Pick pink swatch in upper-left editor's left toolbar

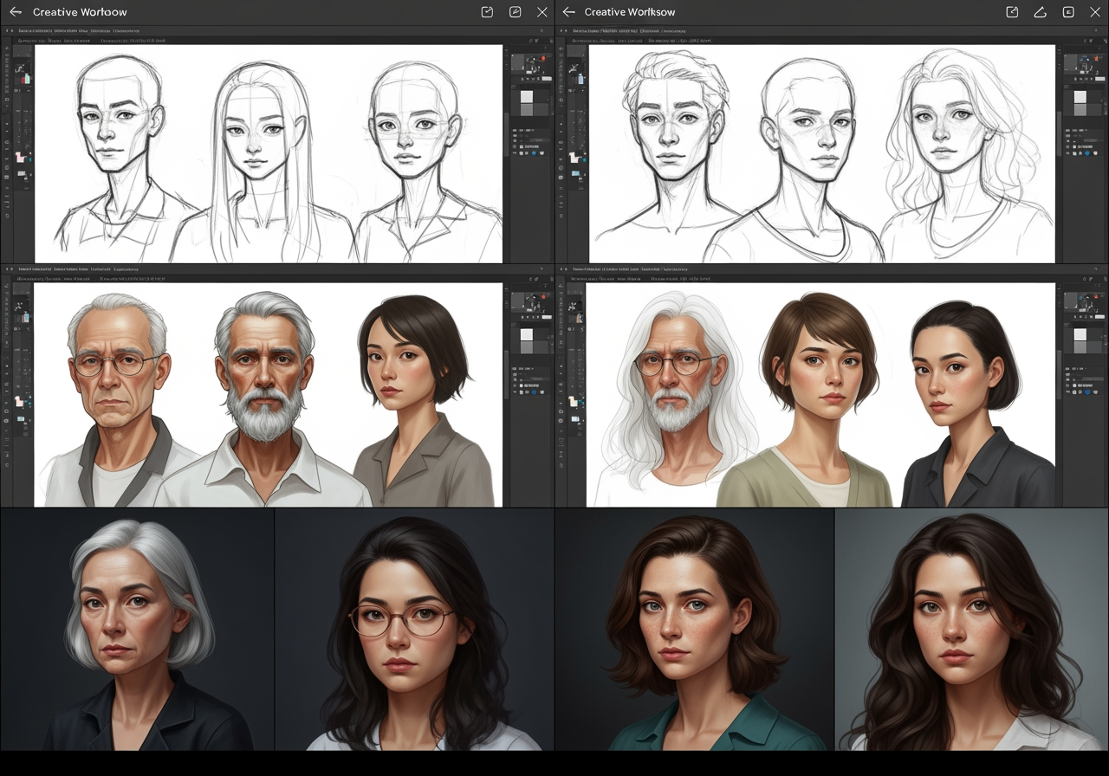click(x=20, y=159)
